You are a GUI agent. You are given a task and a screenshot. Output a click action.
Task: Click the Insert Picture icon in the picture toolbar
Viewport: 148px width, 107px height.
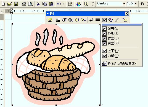coord(50,20)
